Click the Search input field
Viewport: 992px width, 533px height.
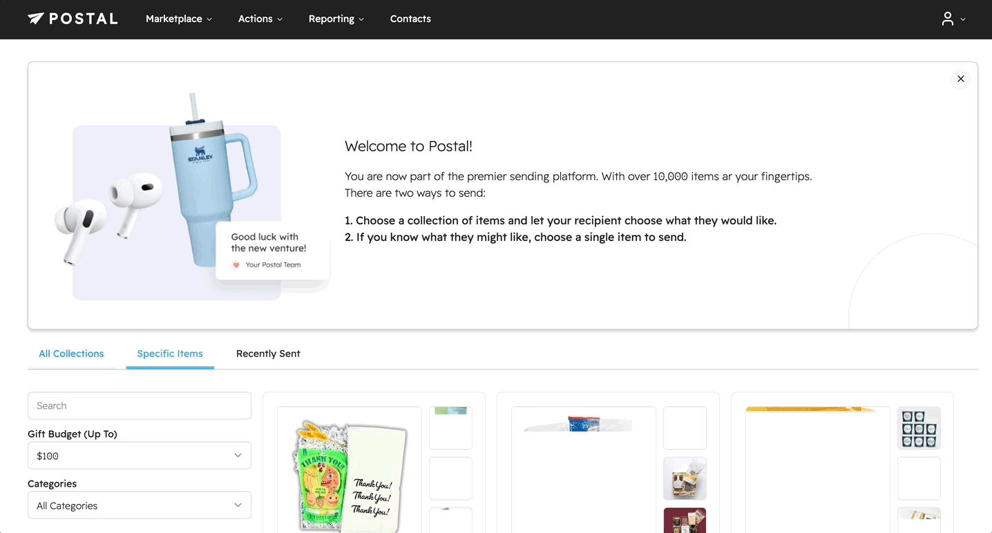[140, 406]
